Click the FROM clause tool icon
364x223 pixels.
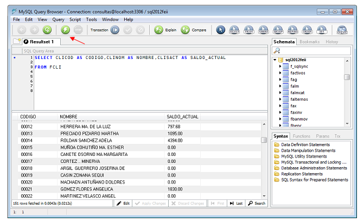click(x=249, y=30)
